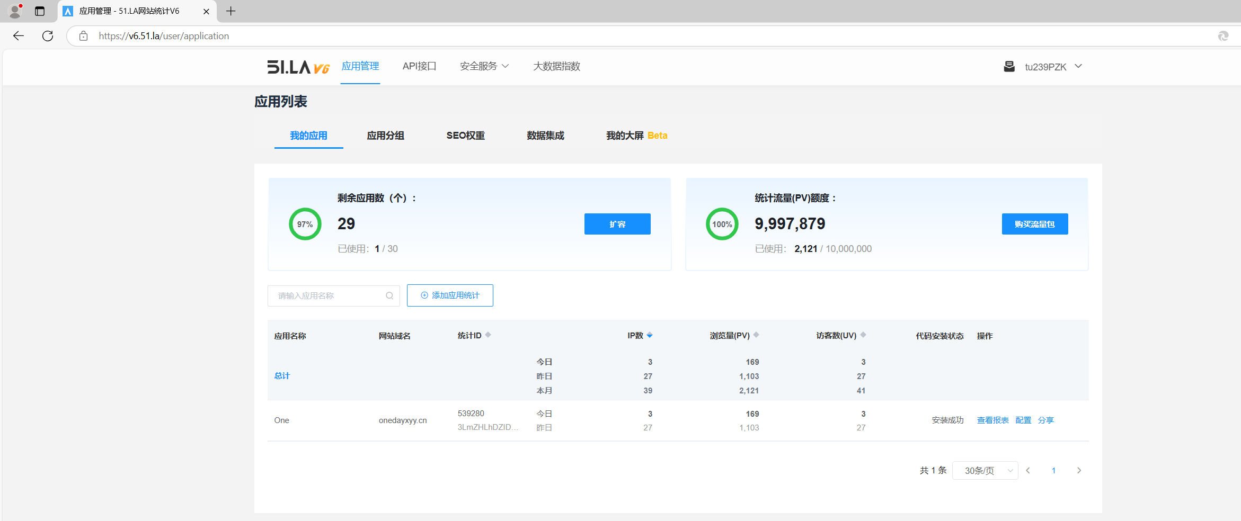
Task: Click 添加应用统计 button
Action: [x=450, y=295]
